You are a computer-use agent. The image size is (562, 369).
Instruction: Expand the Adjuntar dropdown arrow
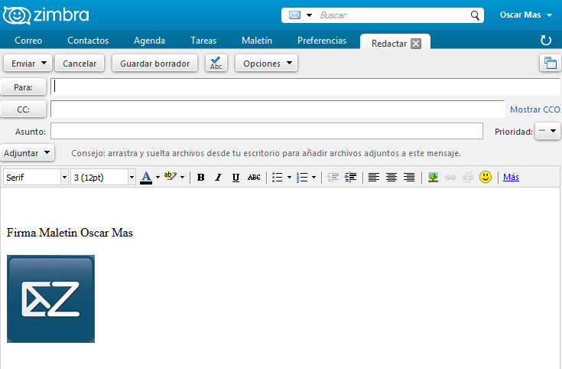point(47,152)
